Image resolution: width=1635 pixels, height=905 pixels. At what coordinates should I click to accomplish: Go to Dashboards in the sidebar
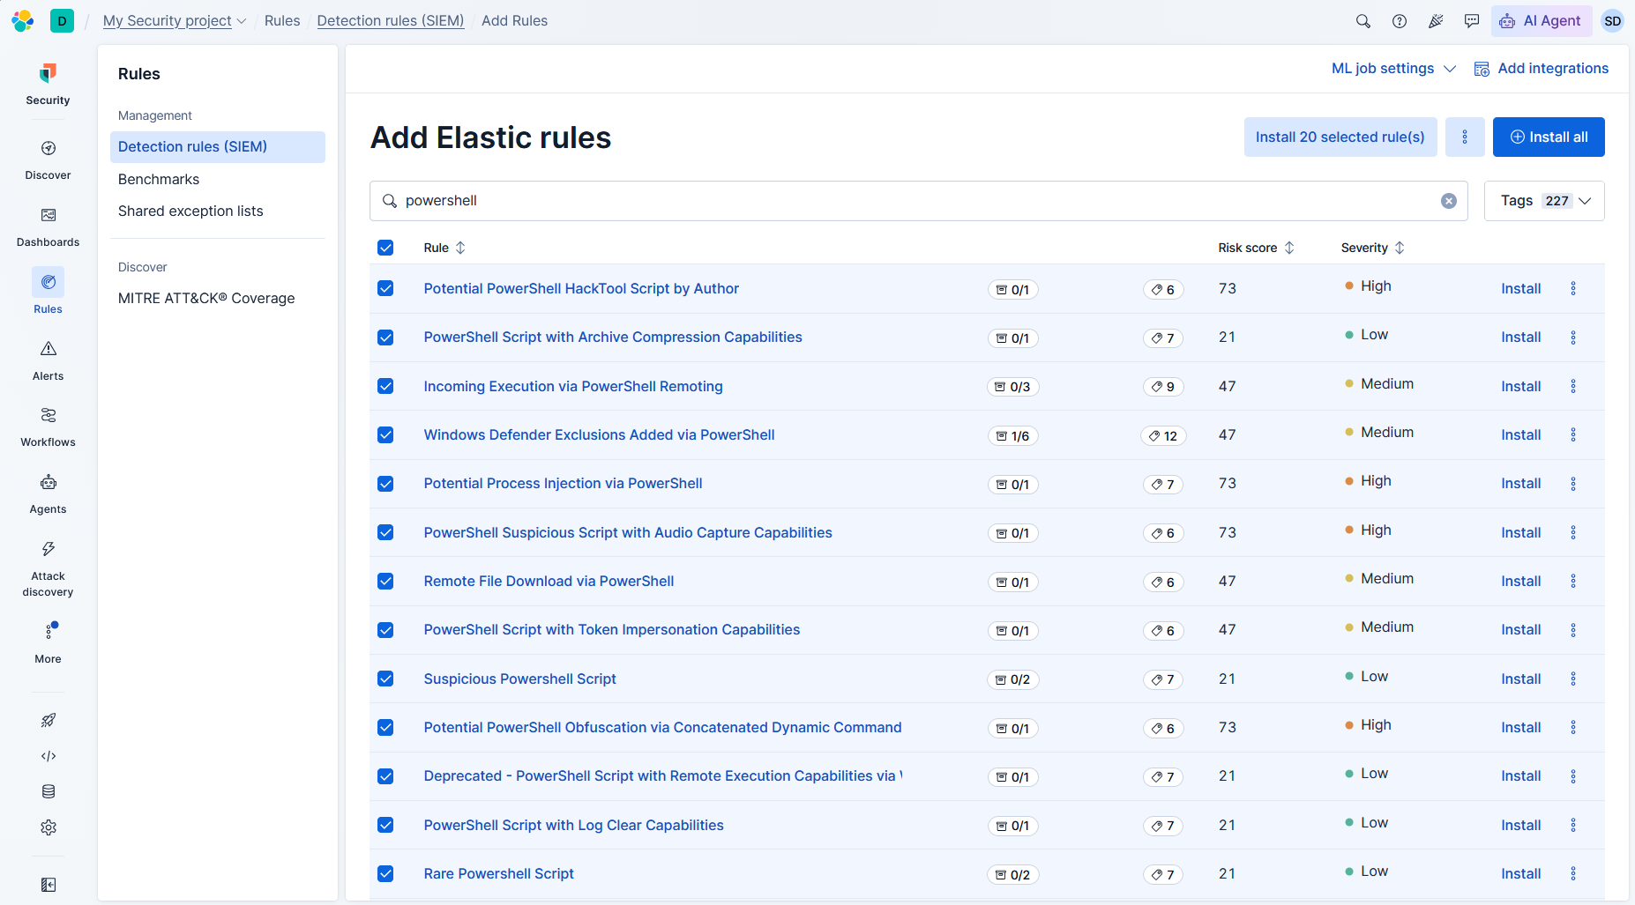[x=48, y=227]
